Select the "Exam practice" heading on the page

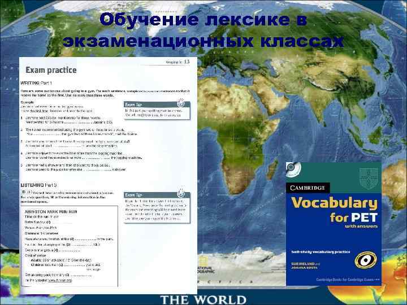pos(51,70)
